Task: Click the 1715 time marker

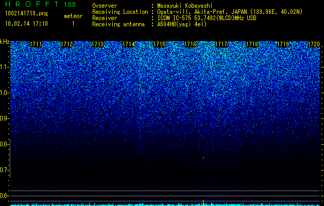Action: point(159,44)
